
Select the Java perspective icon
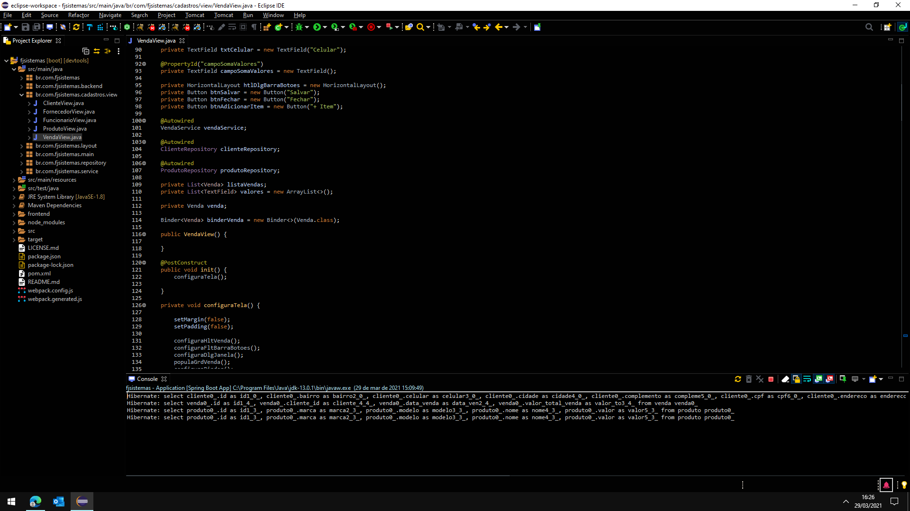pyautogui.click(x=902, y=27)
